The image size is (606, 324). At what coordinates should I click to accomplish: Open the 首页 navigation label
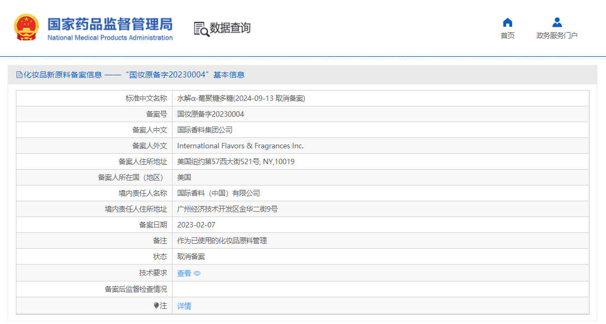507,36
